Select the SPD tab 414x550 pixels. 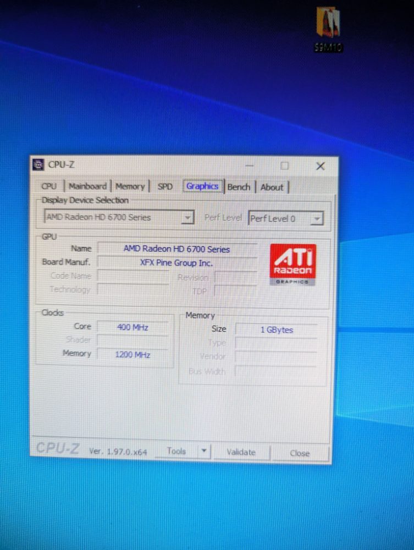165,186
